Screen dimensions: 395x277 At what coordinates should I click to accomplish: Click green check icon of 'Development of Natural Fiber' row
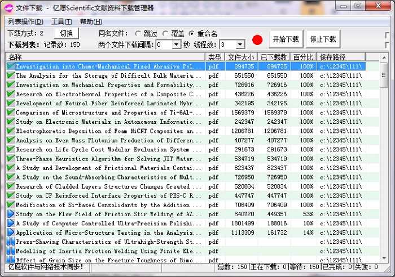11,103
